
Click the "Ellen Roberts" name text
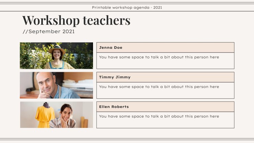[114, 107]
